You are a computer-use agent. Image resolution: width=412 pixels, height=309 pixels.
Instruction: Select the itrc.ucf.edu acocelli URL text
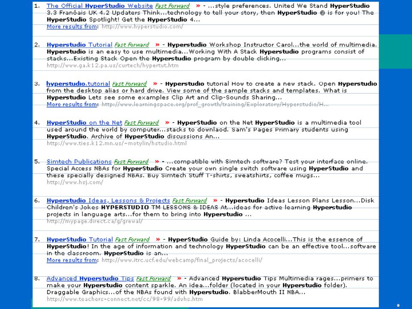182,260
